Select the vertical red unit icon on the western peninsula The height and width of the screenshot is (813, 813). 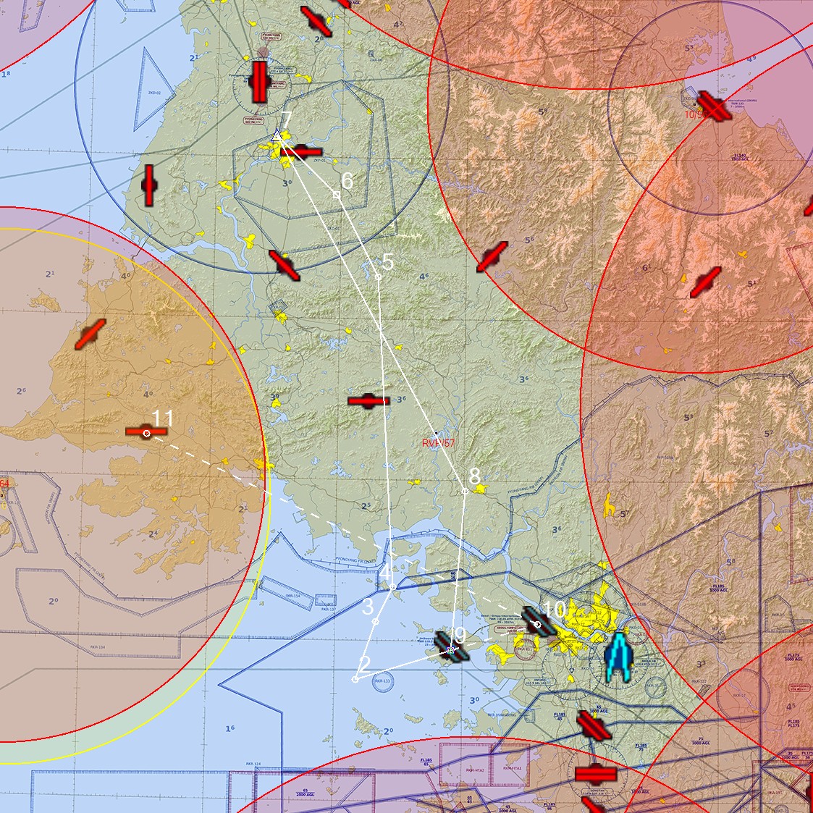[x=148, y=187]
